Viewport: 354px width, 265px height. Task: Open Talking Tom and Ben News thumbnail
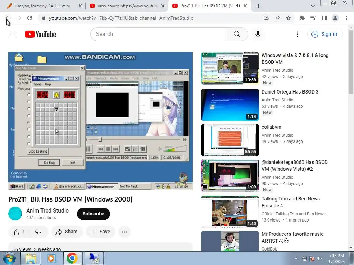click(x=230, y=212)
